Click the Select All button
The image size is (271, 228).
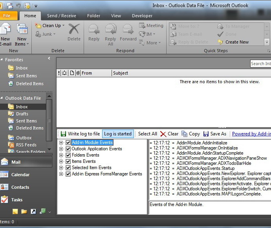[148, 134]
